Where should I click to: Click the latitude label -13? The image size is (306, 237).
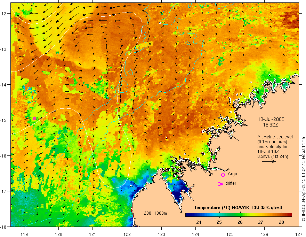point(3,49)
